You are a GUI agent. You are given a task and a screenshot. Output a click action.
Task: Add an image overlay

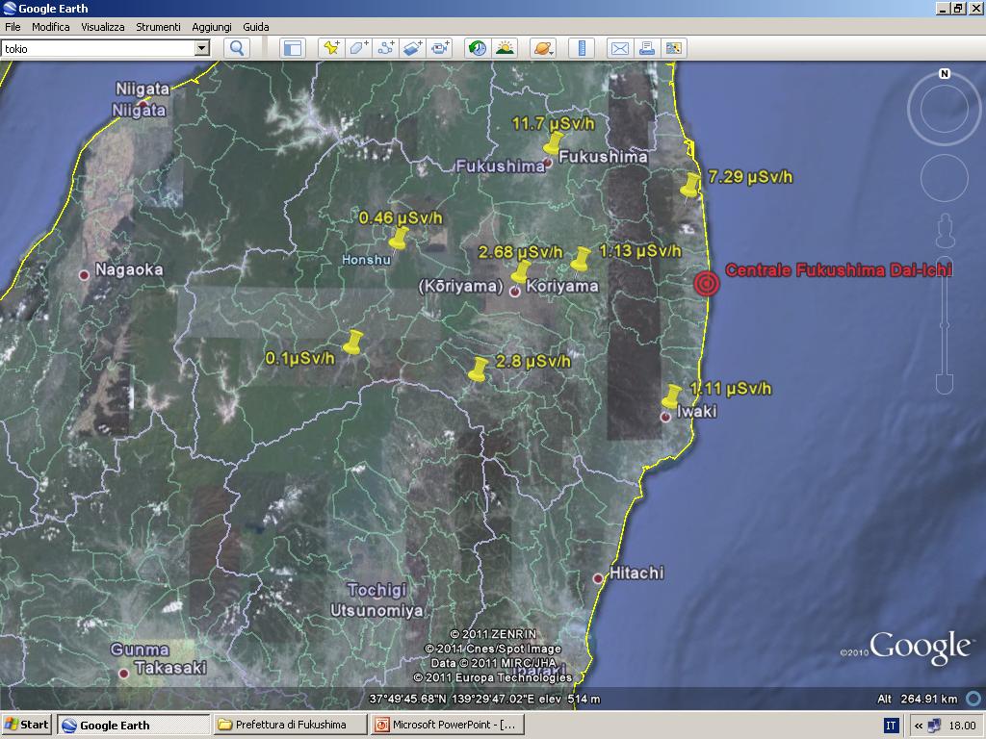(413, 48)
